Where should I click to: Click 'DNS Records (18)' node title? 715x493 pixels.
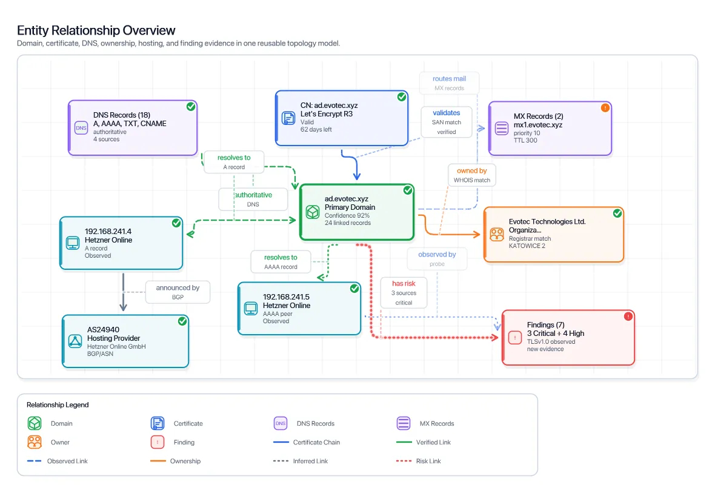tap(122, 115)
